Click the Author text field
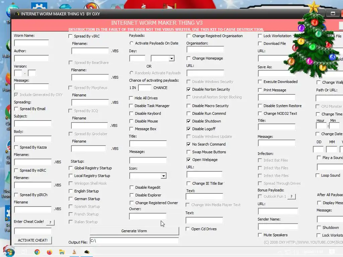Image resolution: width=343 pixels, height=257 pixels. point(31,58)
